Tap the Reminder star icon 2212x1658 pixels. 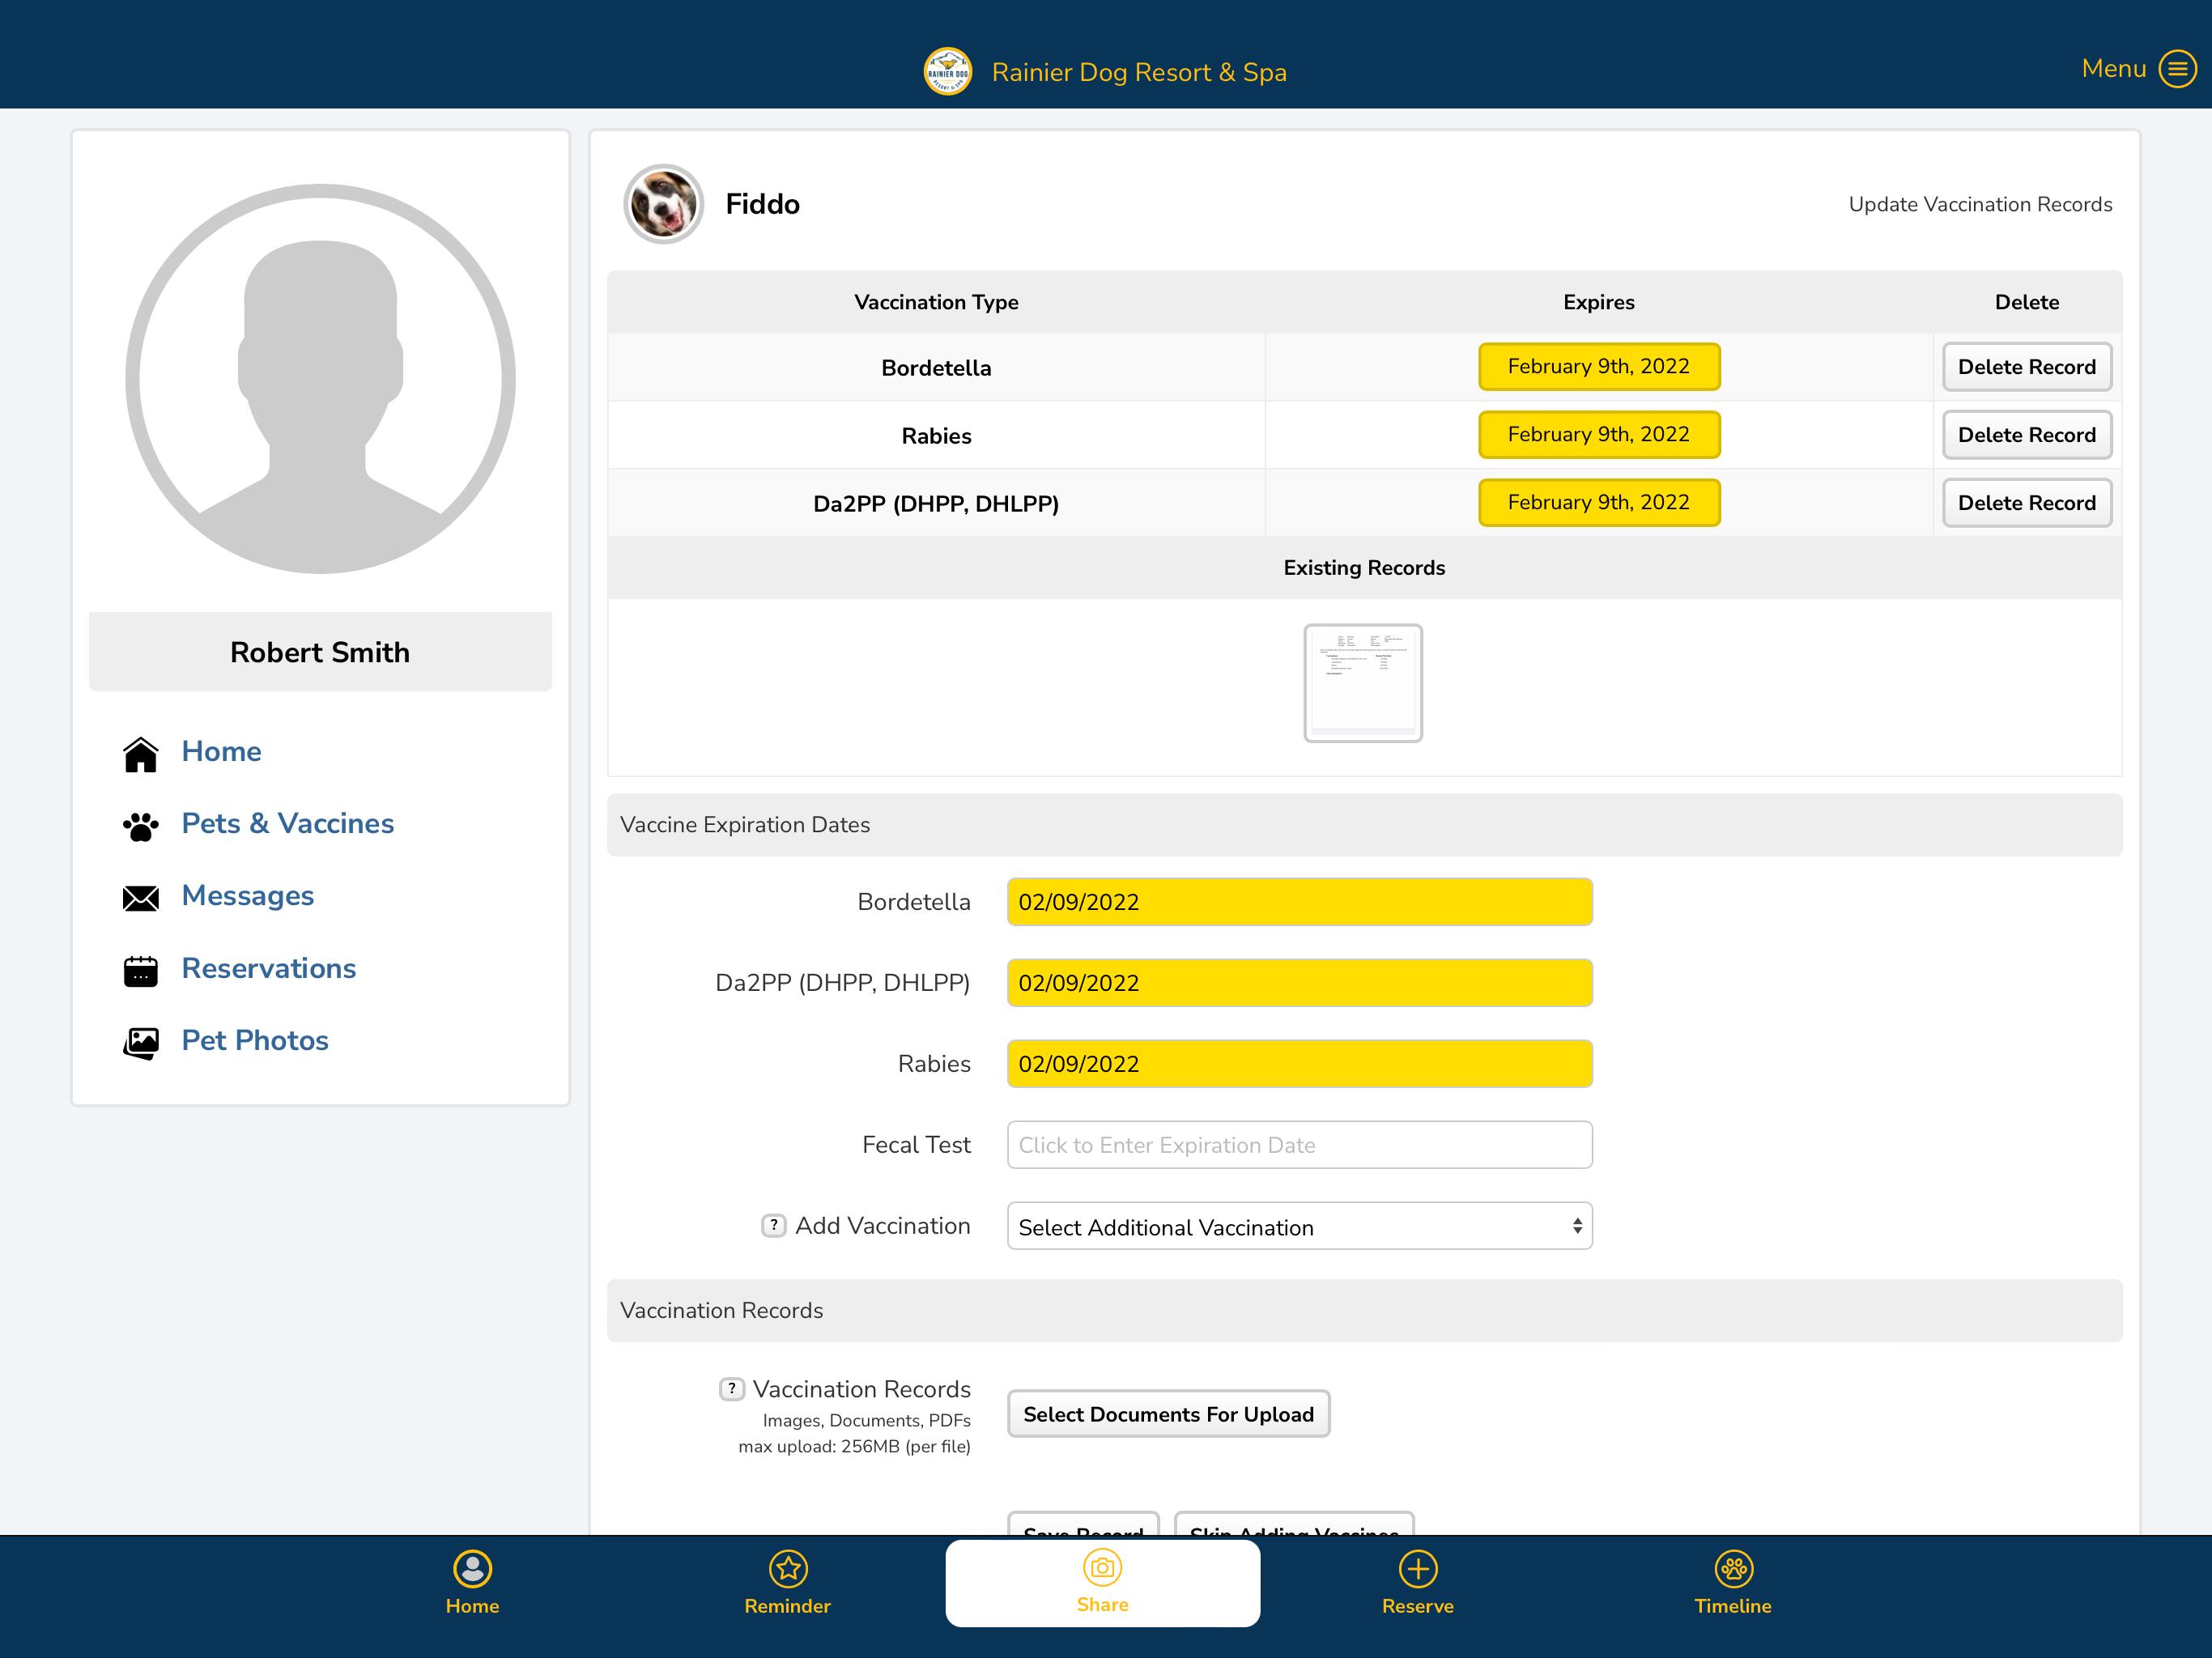coord(788,1568)
